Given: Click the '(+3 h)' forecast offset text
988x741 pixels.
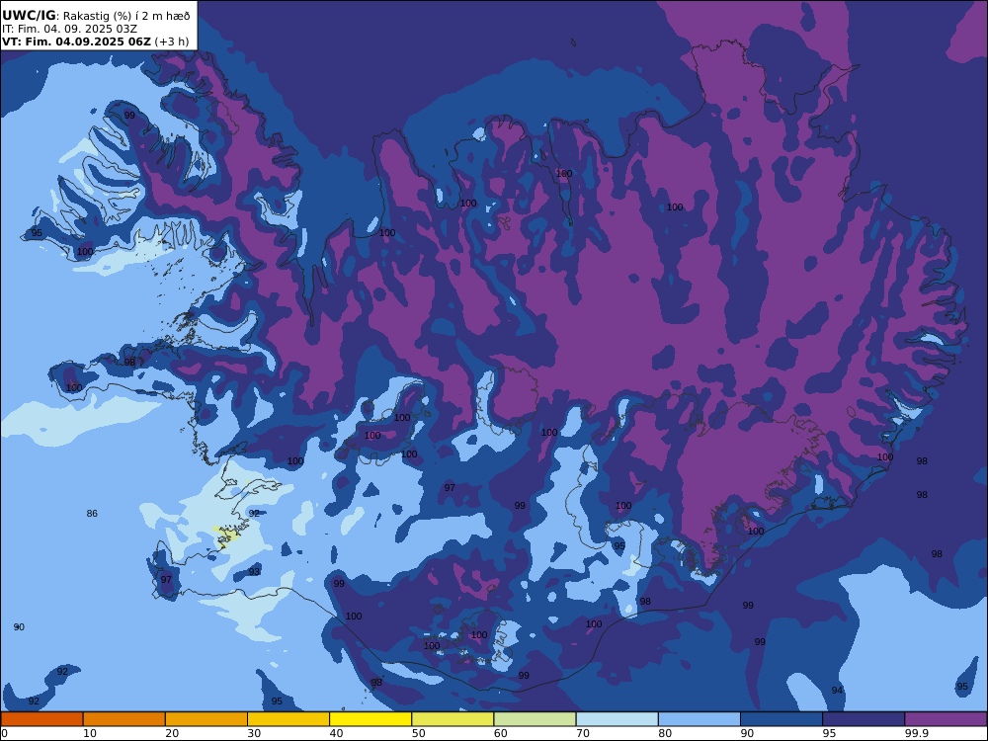Looking at the screenshot, I should tap(171, 41).
